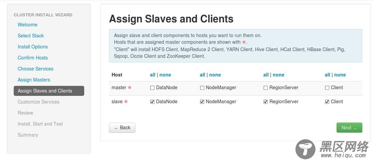
Task: Click the green Next button
Action: click(349, 128)
